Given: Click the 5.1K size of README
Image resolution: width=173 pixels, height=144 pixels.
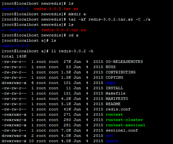Looking at the screenshot, I should point(66,104).
